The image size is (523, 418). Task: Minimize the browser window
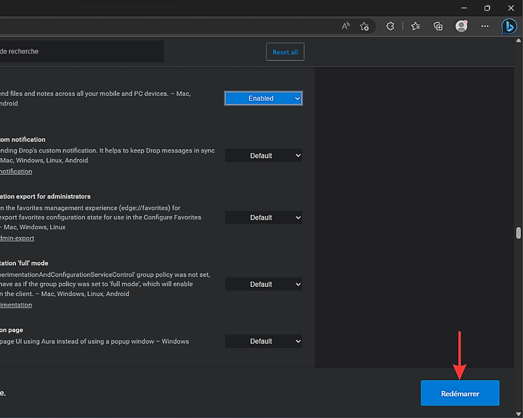point(464,8)
